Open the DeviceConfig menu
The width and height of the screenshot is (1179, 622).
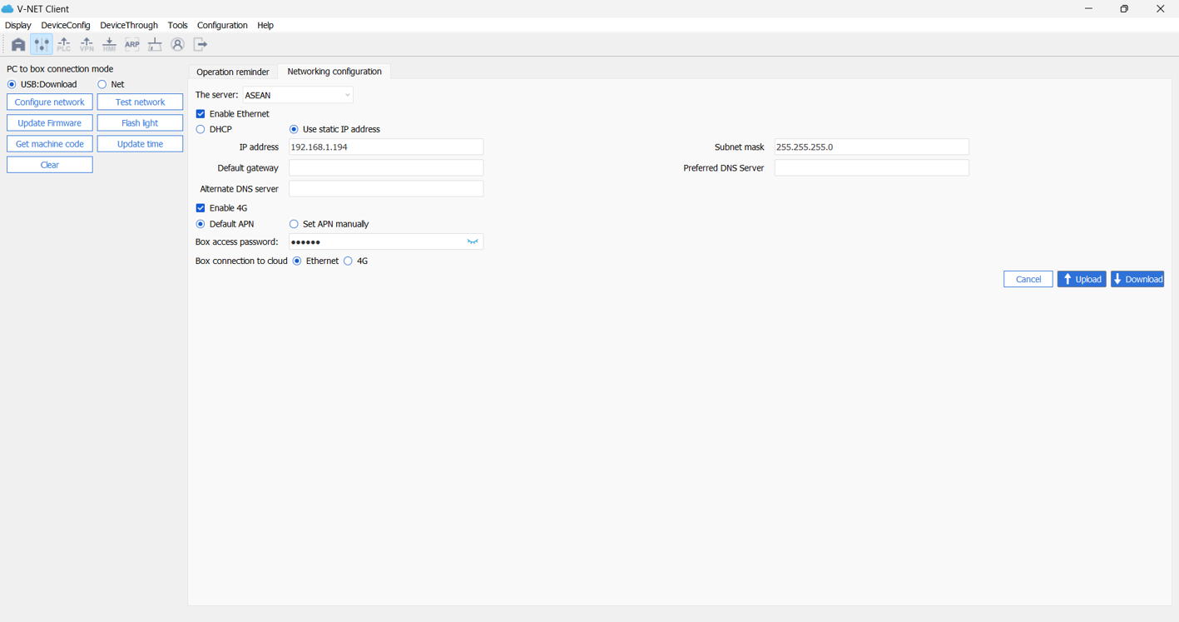point(66,26)
